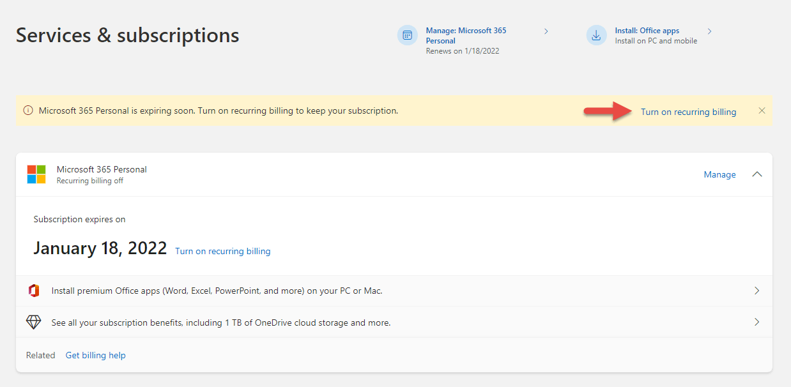Click the Microsoft logo on the subscription card
Image resolution: width=791 pixels, height=387 pixels.
coord(36,173)
